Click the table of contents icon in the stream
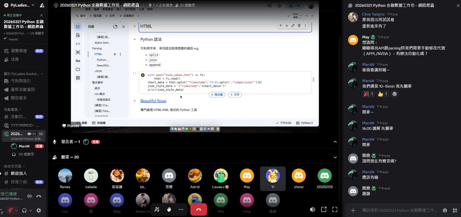The width and height of the screenshot is (461, 217). tap(78, 27)
